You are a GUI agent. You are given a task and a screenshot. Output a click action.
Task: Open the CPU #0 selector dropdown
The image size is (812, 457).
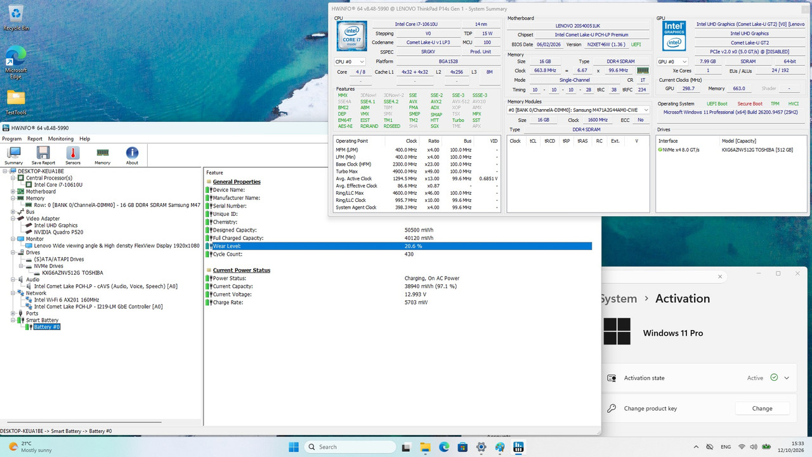350,62
